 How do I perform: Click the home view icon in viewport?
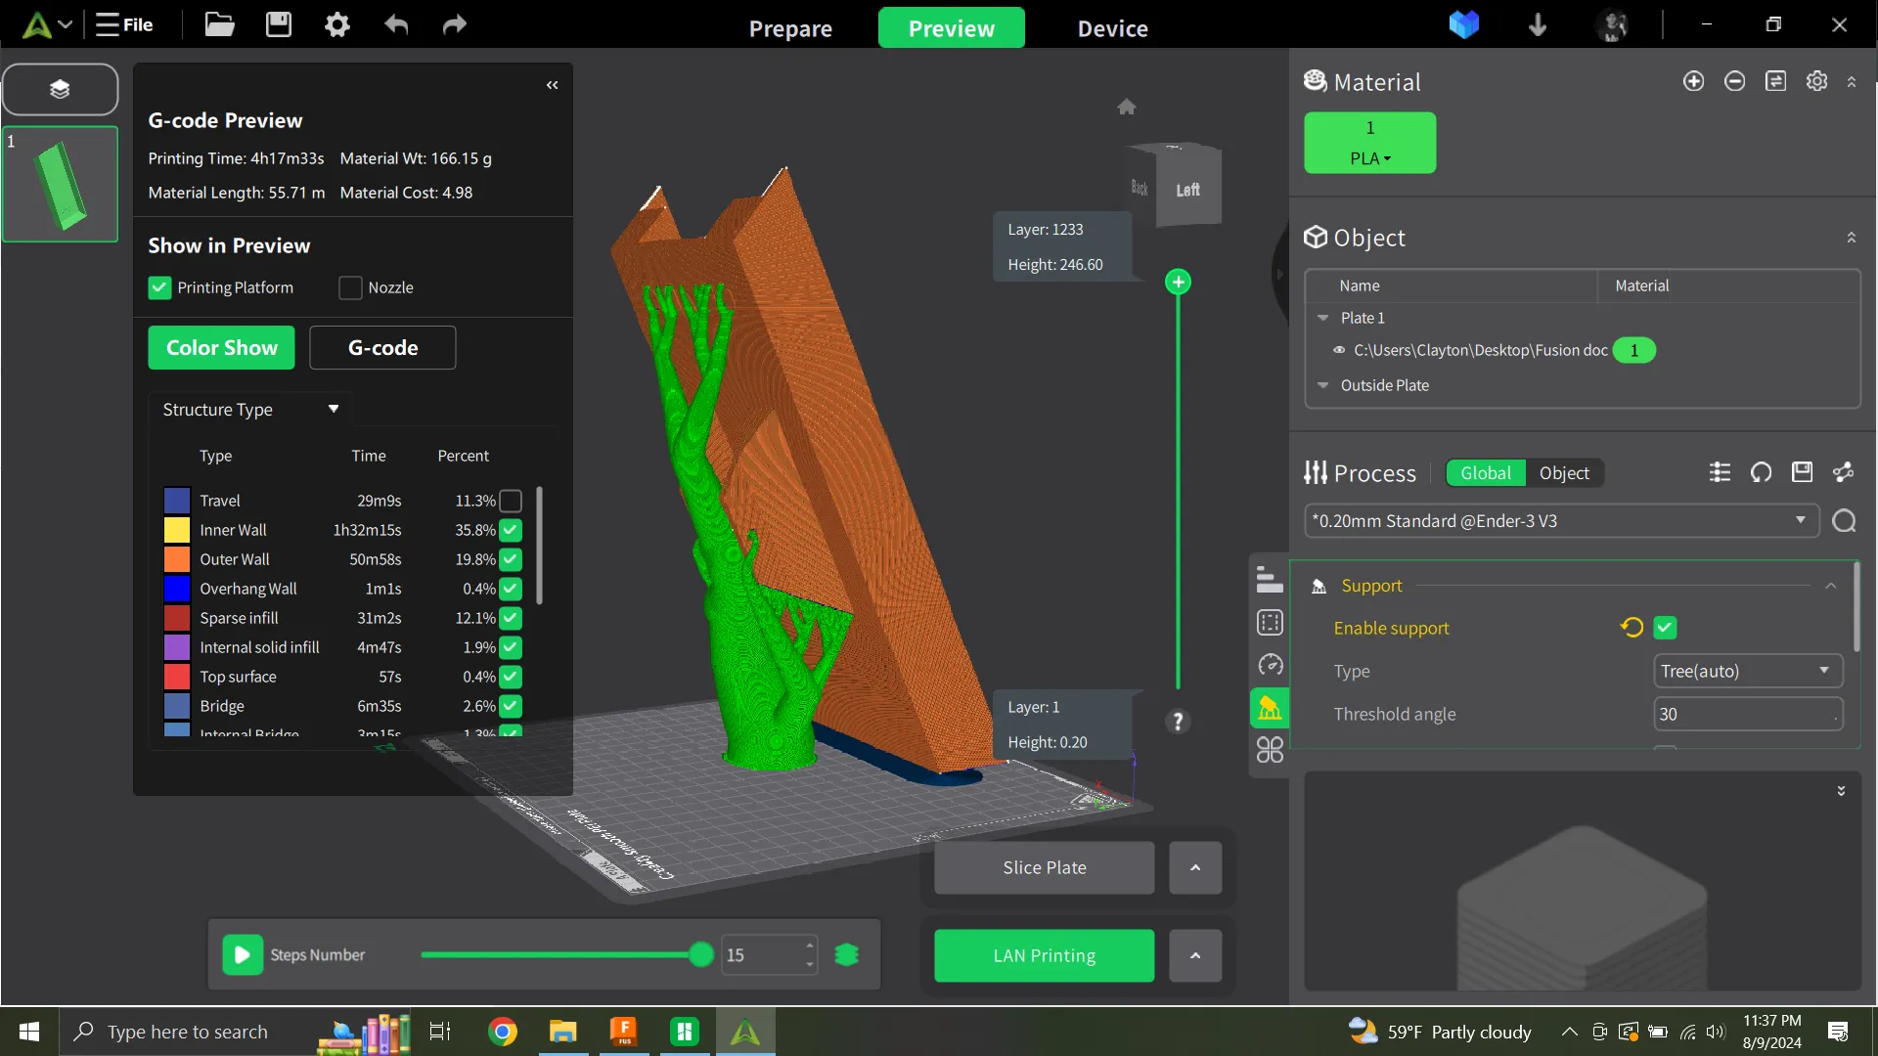coord(1127,107)
